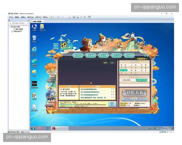Launch the Internet Explorer desktop icon
The height and width of the screenshot is (145, 182).
coord(34,51)
